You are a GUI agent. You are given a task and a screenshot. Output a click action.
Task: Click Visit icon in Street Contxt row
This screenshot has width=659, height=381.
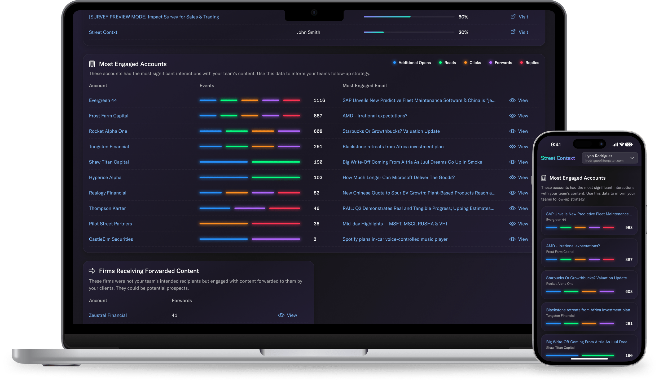point(513,32)
